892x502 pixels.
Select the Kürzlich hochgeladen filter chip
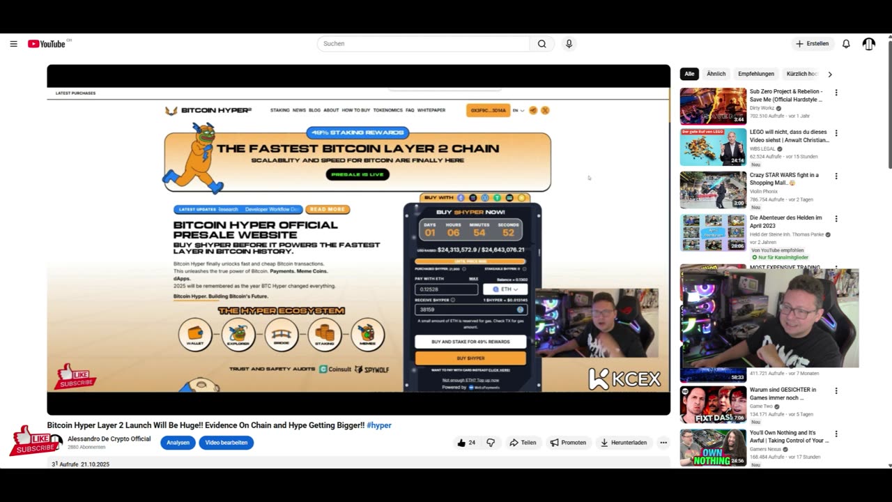coord(802,74)
